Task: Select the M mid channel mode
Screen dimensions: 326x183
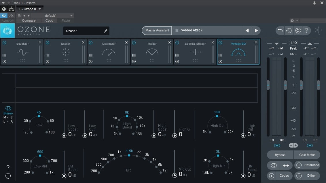Action: tap(5, 117)
